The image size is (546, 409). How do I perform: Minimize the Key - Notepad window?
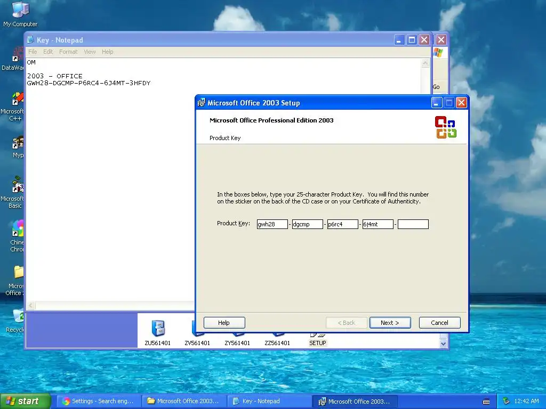399,40
